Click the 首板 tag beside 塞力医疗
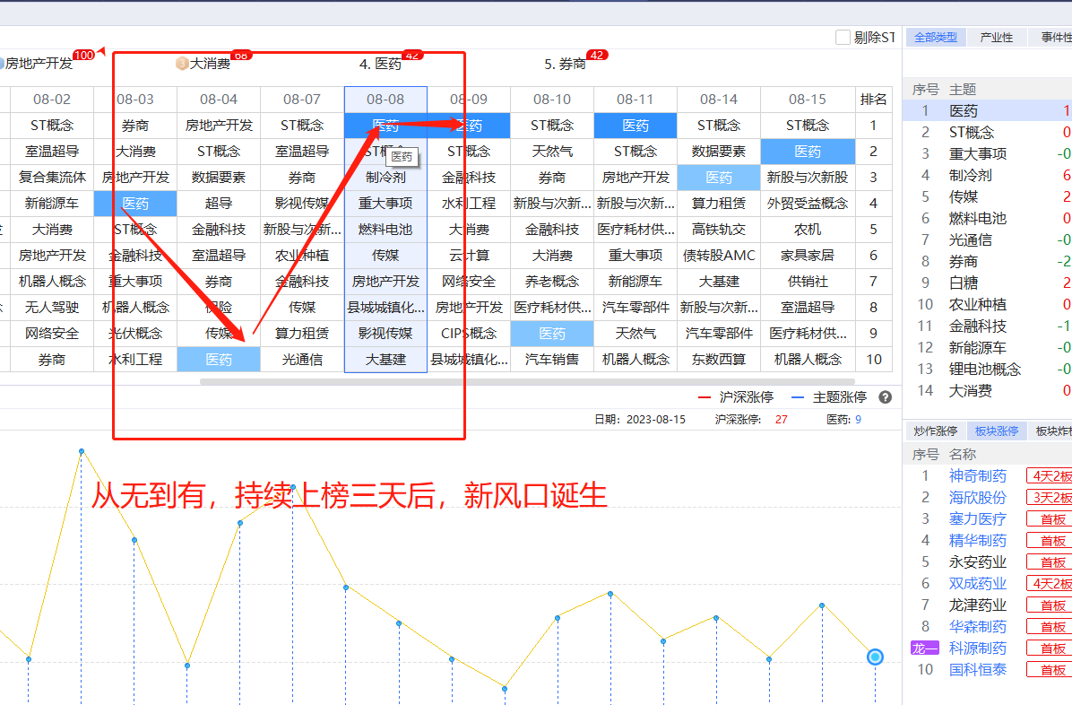 (x=1050, y=519)
